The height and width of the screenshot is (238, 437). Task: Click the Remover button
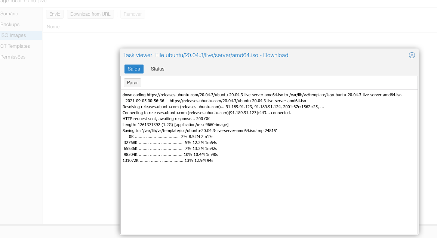[x=132, y=14]
